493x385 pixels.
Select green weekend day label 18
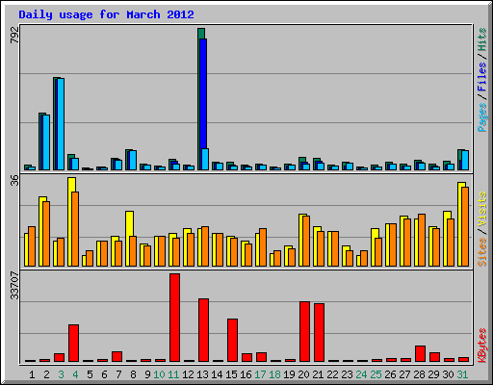tap(274, 374)
